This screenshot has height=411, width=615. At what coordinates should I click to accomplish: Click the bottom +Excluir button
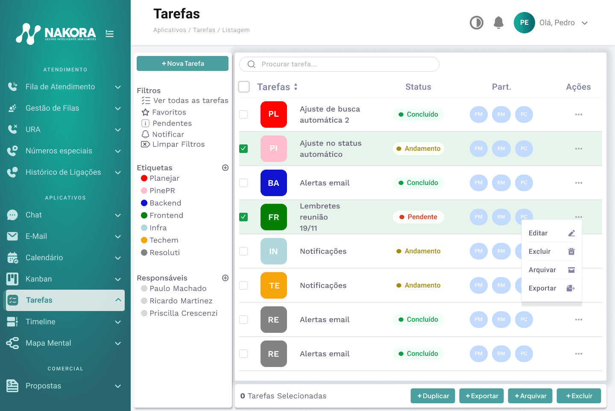[579, 396]
